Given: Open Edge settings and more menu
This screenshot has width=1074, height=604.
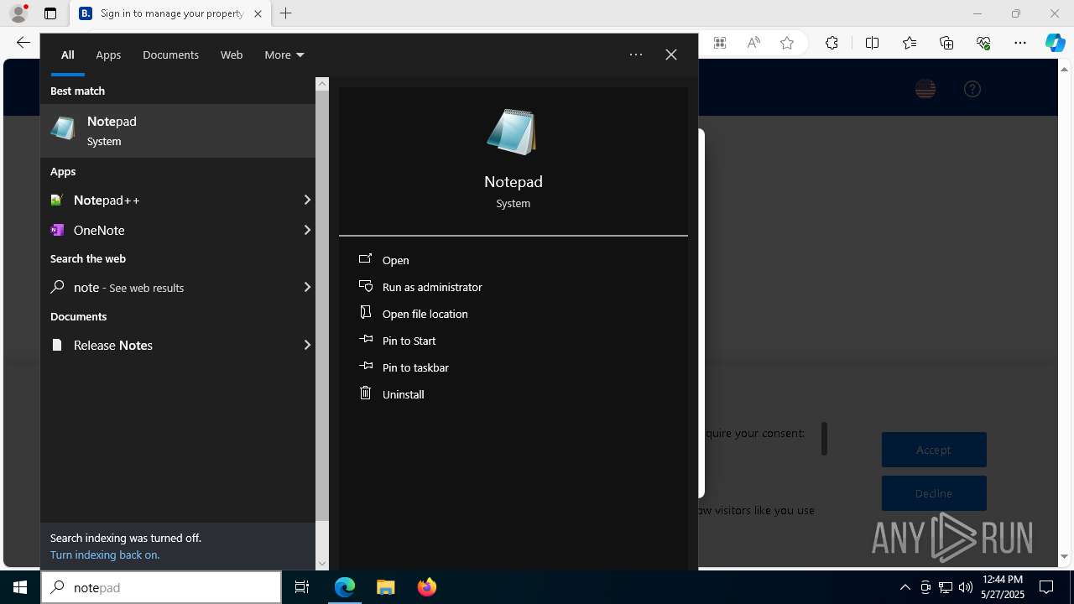Looking at the screenshot, I should (1020, 43).
